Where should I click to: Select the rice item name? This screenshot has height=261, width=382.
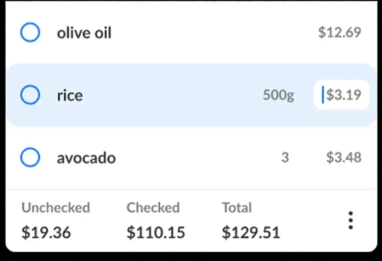click(x=69, y=95)
